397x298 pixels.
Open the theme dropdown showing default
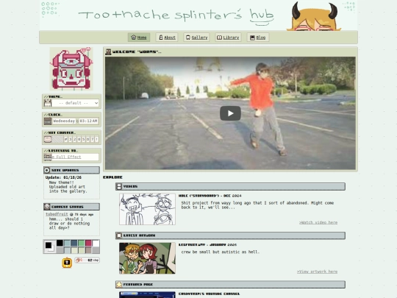[x=75, y=103]
